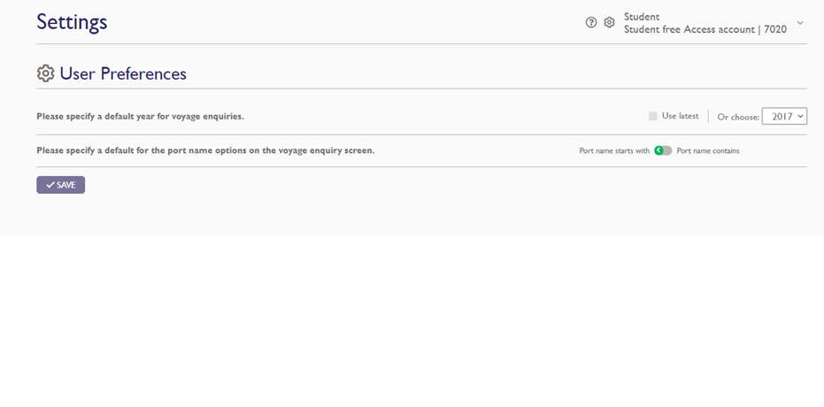Click the default year for voyage enquiries text

(141, 116)
